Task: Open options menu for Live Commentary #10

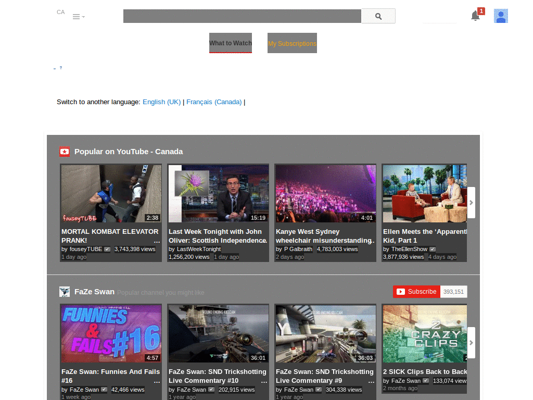Action: tap(264, 381)
